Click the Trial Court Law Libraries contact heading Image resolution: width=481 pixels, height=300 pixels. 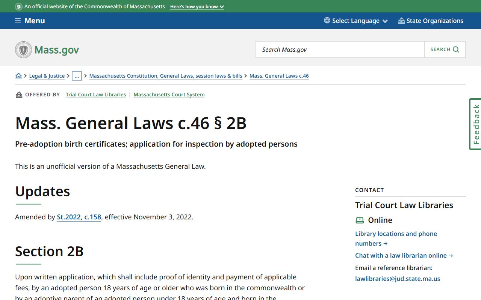pyautogui.click(x=404, y=205)
